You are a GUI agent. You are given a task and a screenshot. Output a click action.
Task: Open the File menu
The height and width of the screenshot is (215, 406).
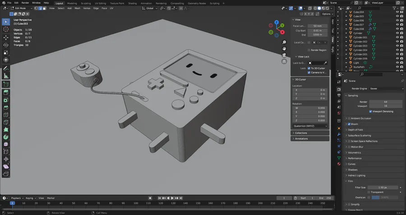(x=9, y=3)
